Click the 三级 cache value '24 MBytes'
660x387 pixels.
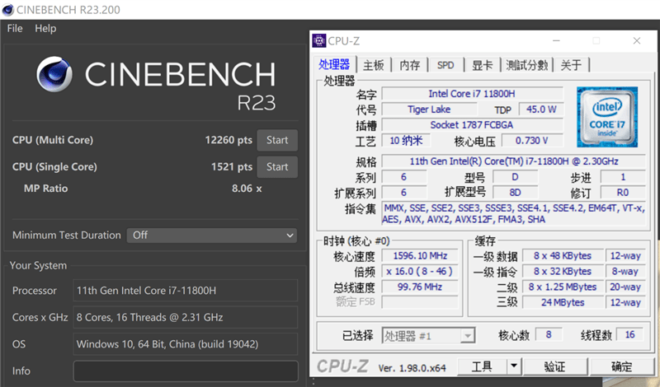tap(563, 302)
